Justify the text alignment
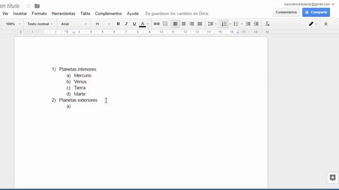Viewport: 339px width, 190px height. click(x=200, y=24)
